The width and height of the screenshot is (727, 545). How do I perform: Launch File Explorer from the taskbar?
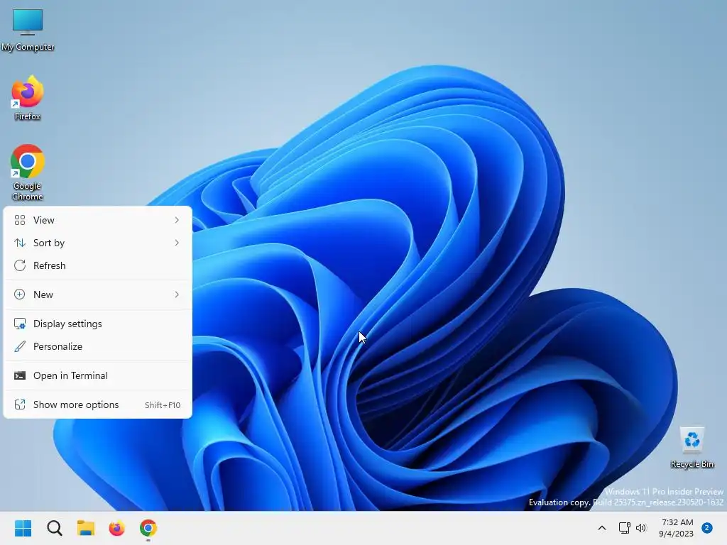(86, 528)
